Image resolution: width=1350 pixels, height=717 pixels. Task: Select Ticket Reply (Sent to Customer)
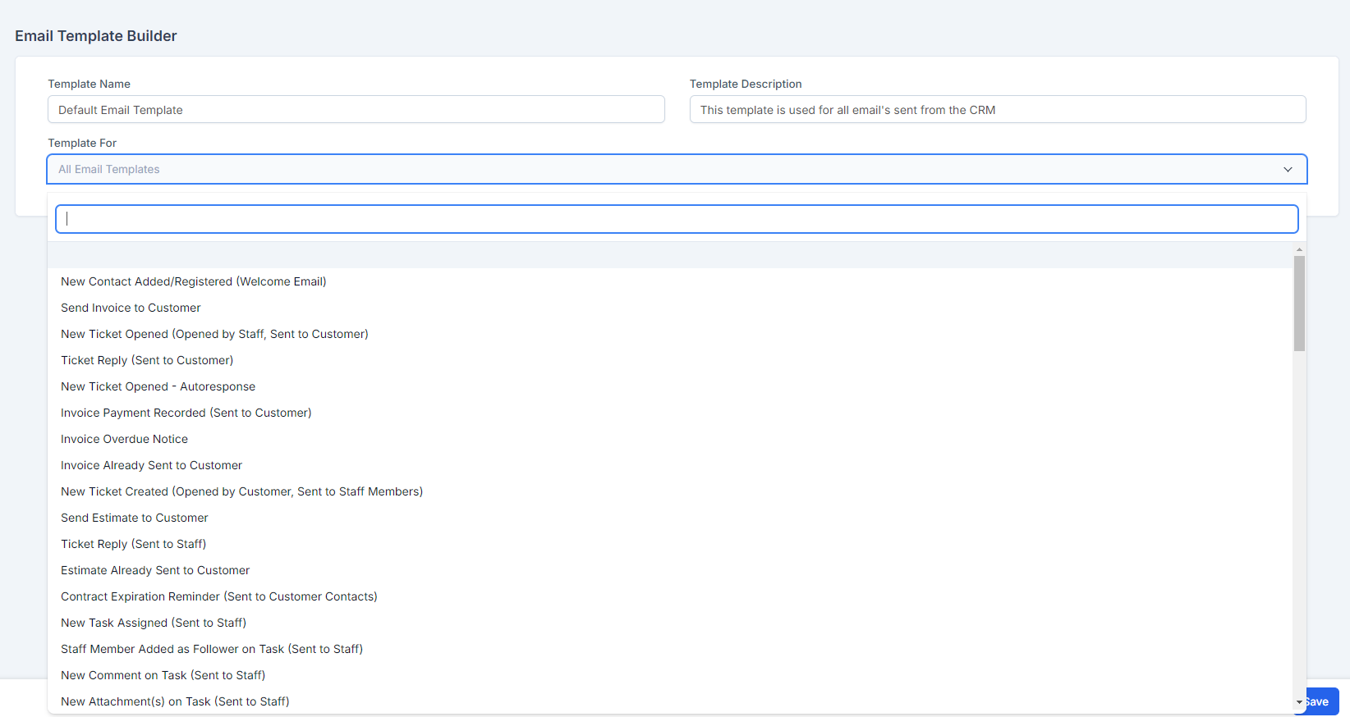click(147, 360)
